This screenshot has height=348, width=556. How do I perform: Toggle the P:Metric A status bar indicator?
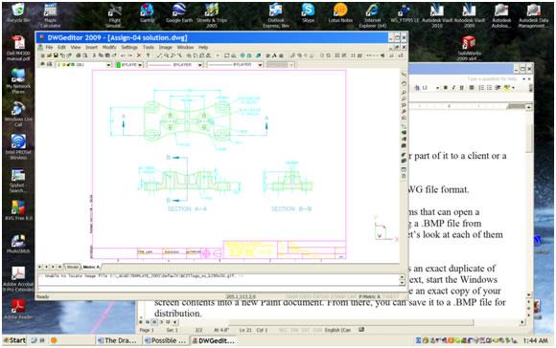(x=369, y=296)
